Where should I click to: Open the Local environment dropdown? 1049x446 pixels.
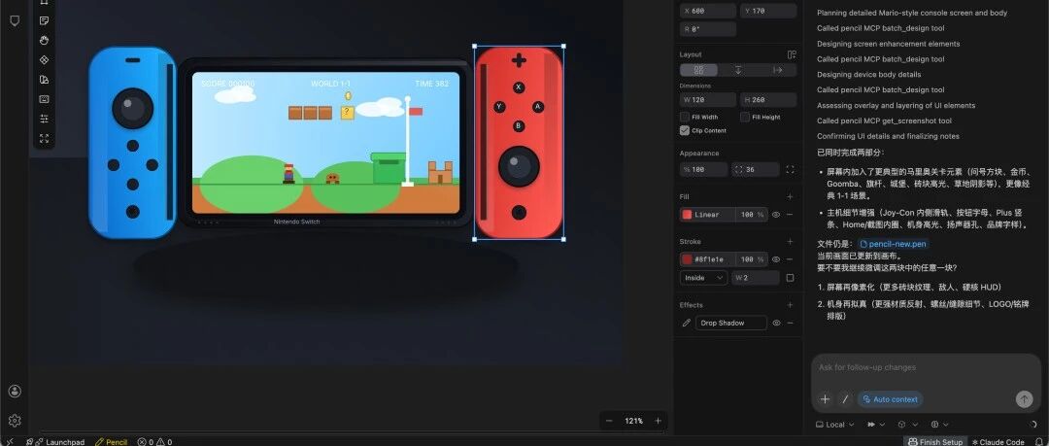pyautogui.click(x=832, y=425)
